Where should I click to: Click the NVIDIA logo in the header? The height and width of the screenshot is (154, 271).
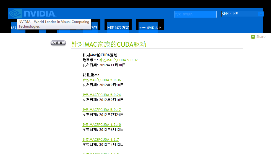pyautogui.click(x=33, y=13)
